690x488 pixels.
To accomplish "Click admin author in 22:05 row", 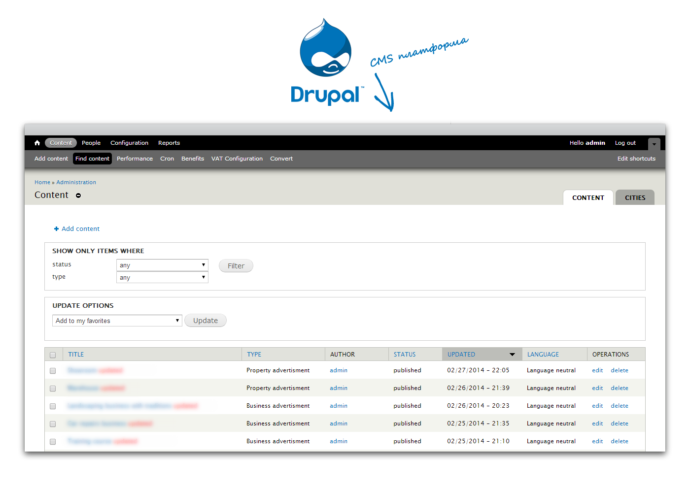I will (339, 370).
